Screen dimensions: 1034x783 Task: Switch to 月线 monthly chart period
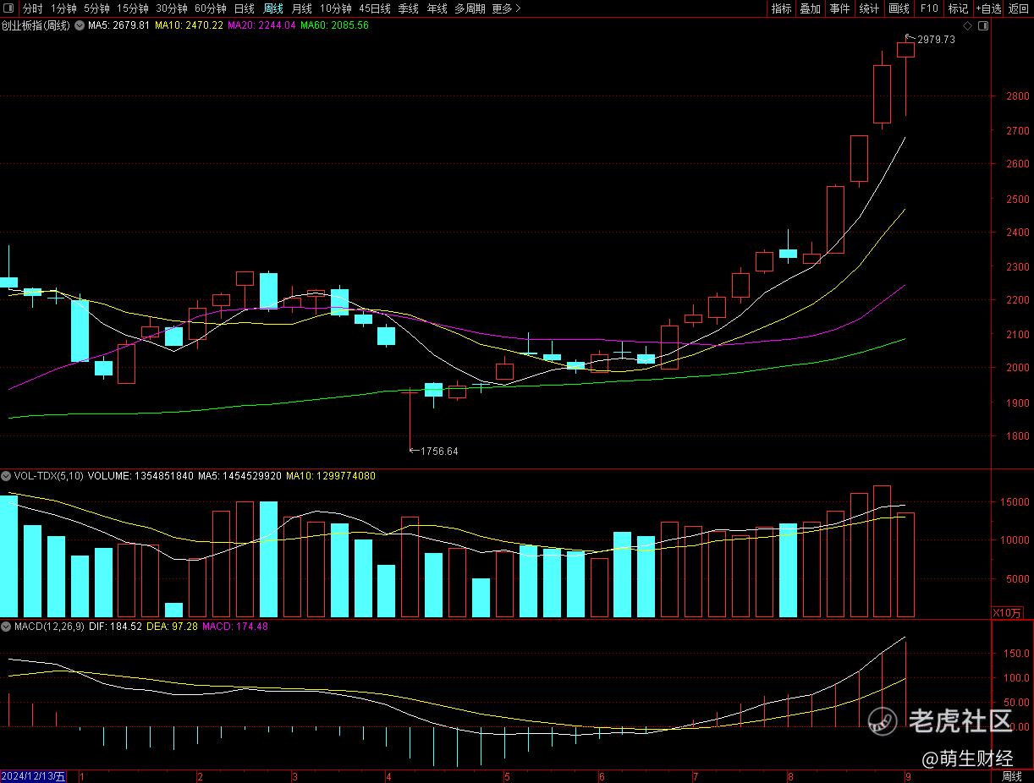(x=301, y=8)
